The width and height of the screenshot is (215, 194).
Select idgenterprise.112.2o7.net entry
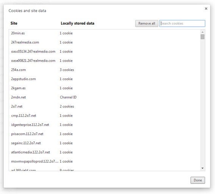click(x=104, y=125)
